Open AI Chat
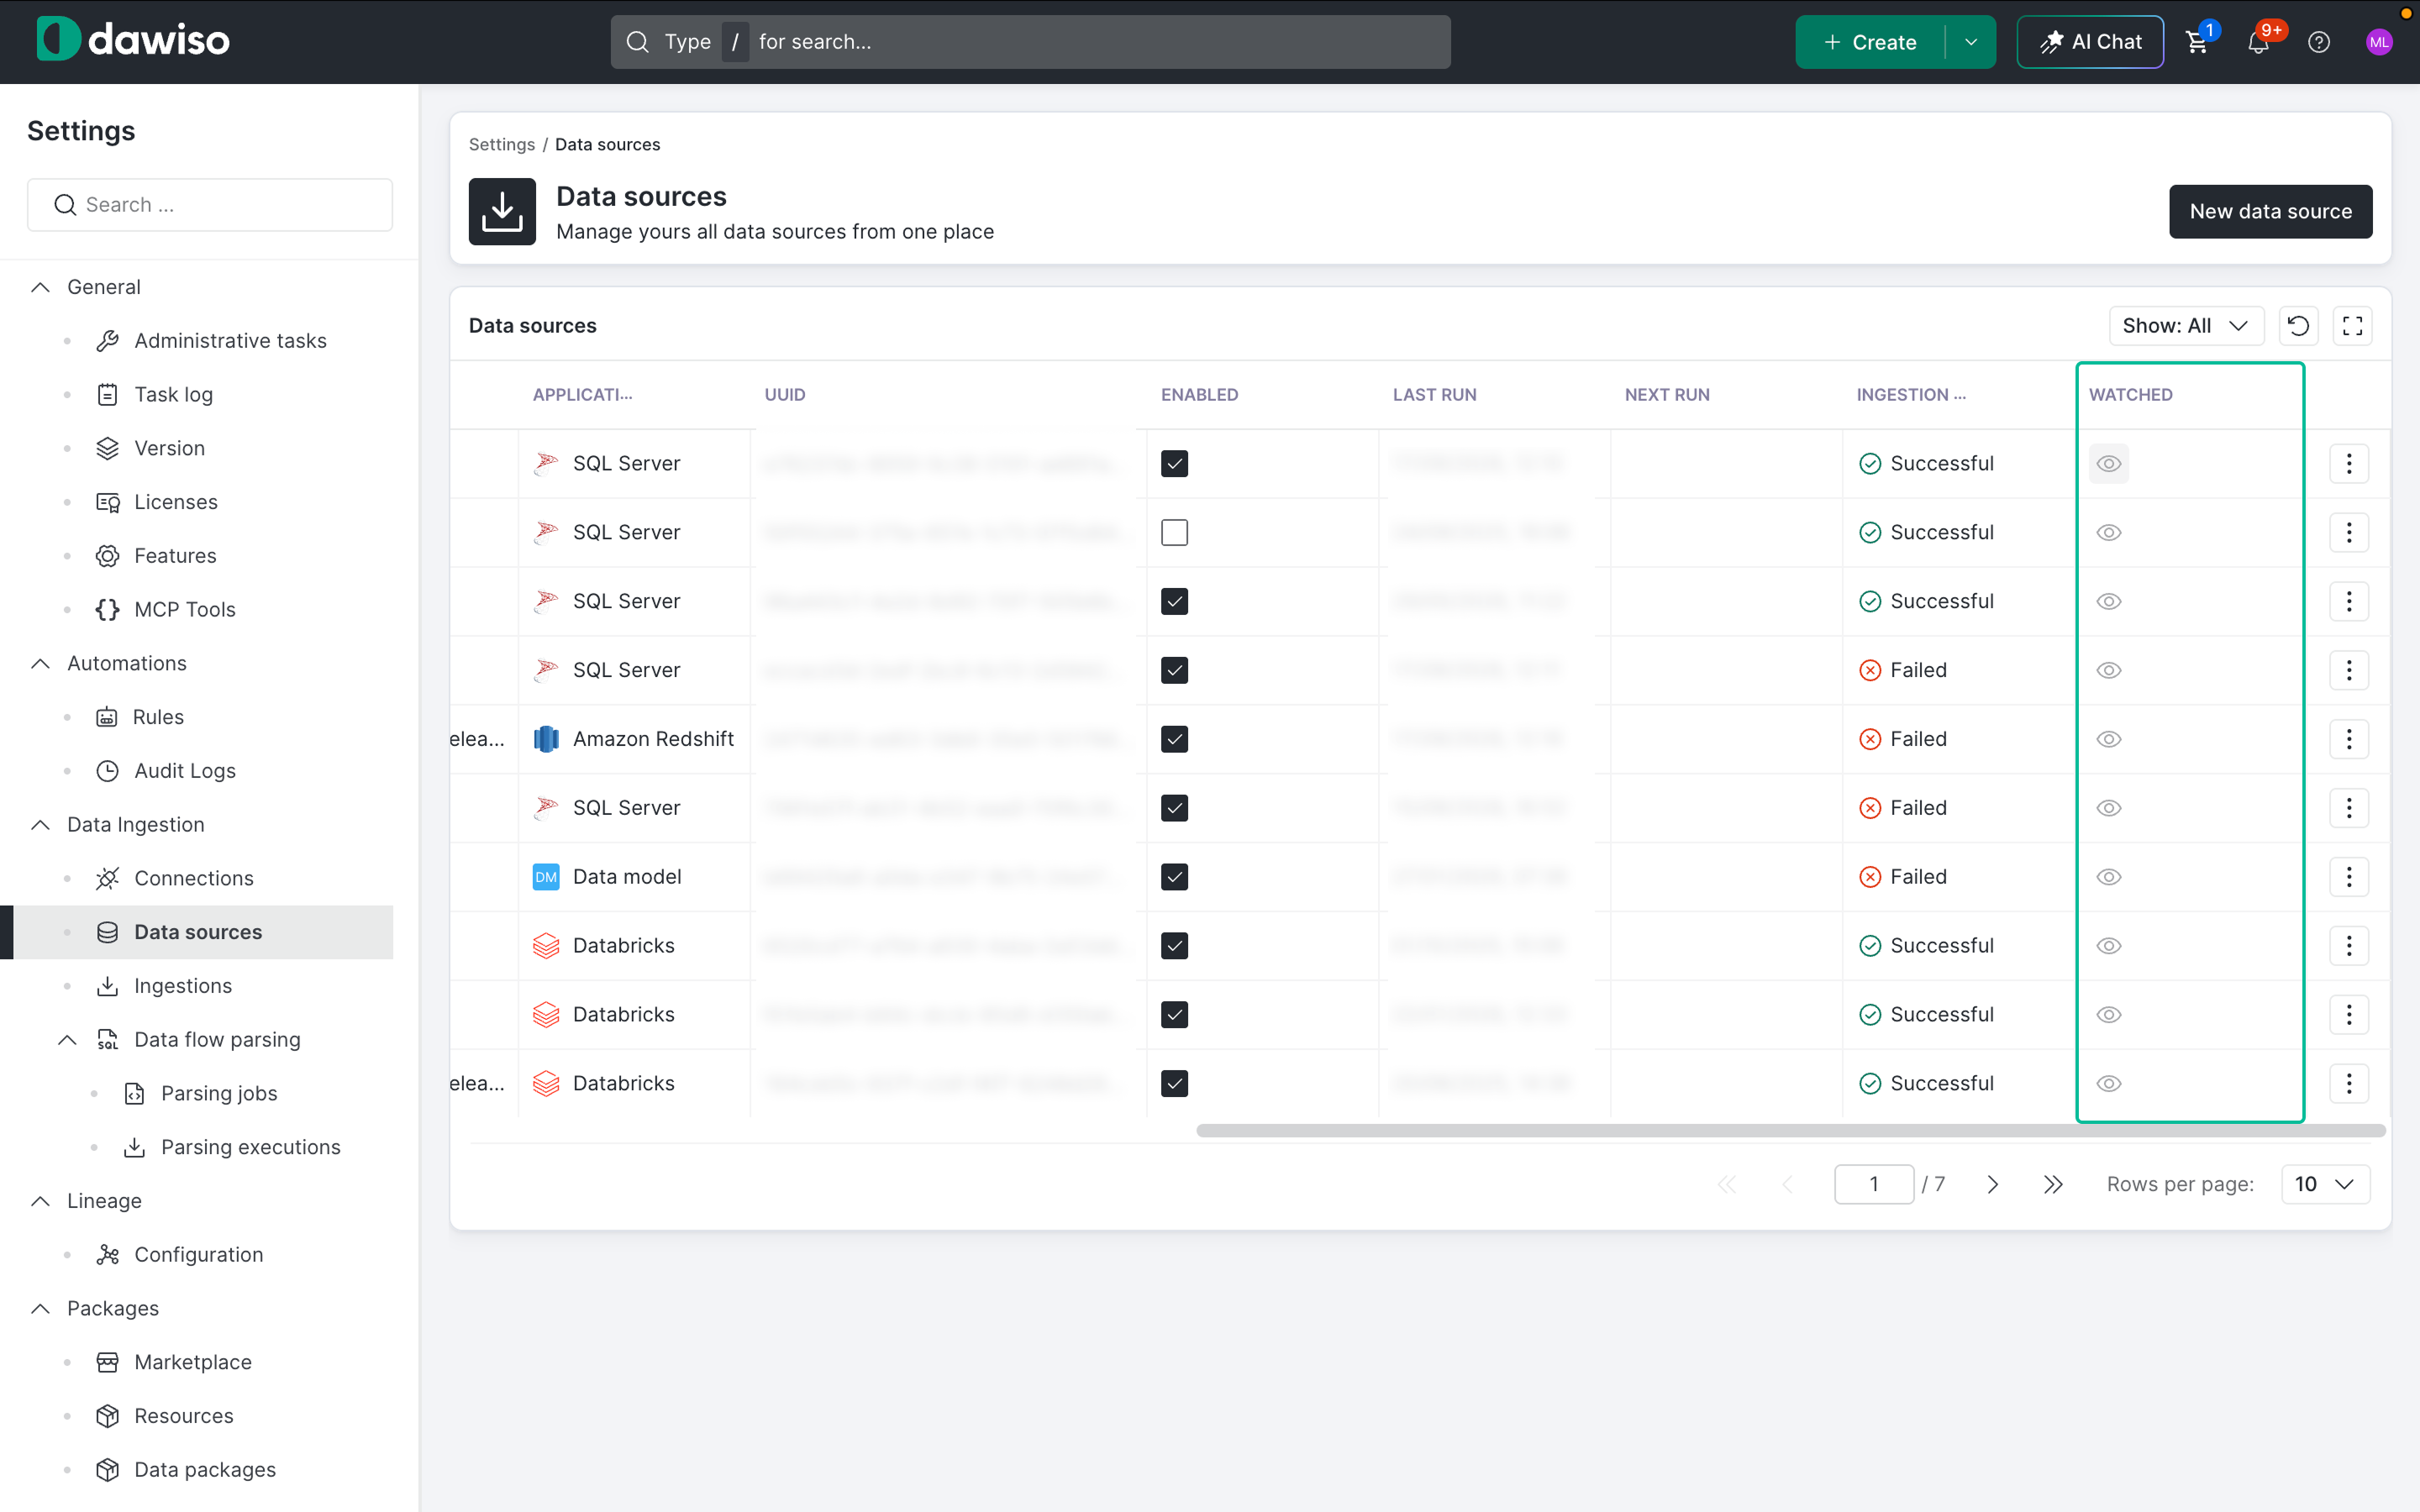 tap(2090, 42)
